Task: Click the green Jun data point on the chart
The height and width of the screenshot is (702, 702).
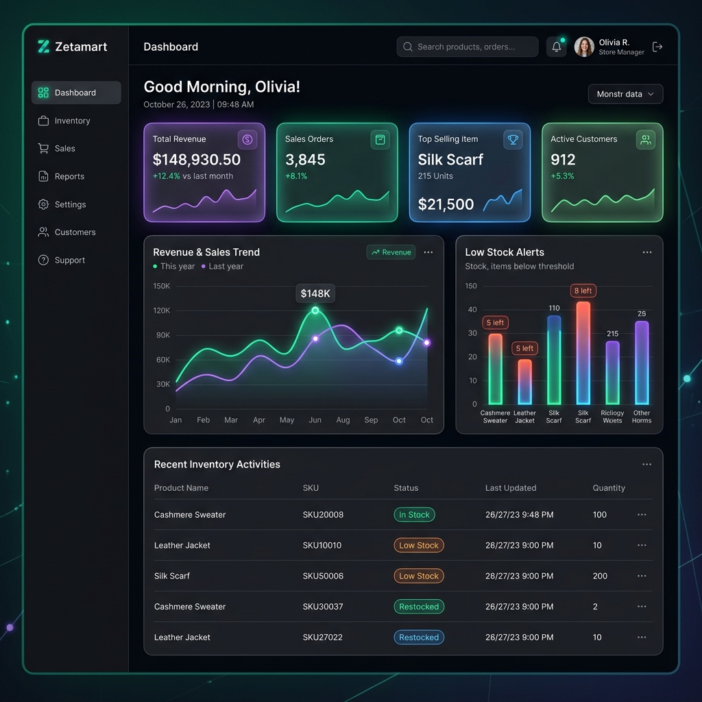Action: pos(315,311)
